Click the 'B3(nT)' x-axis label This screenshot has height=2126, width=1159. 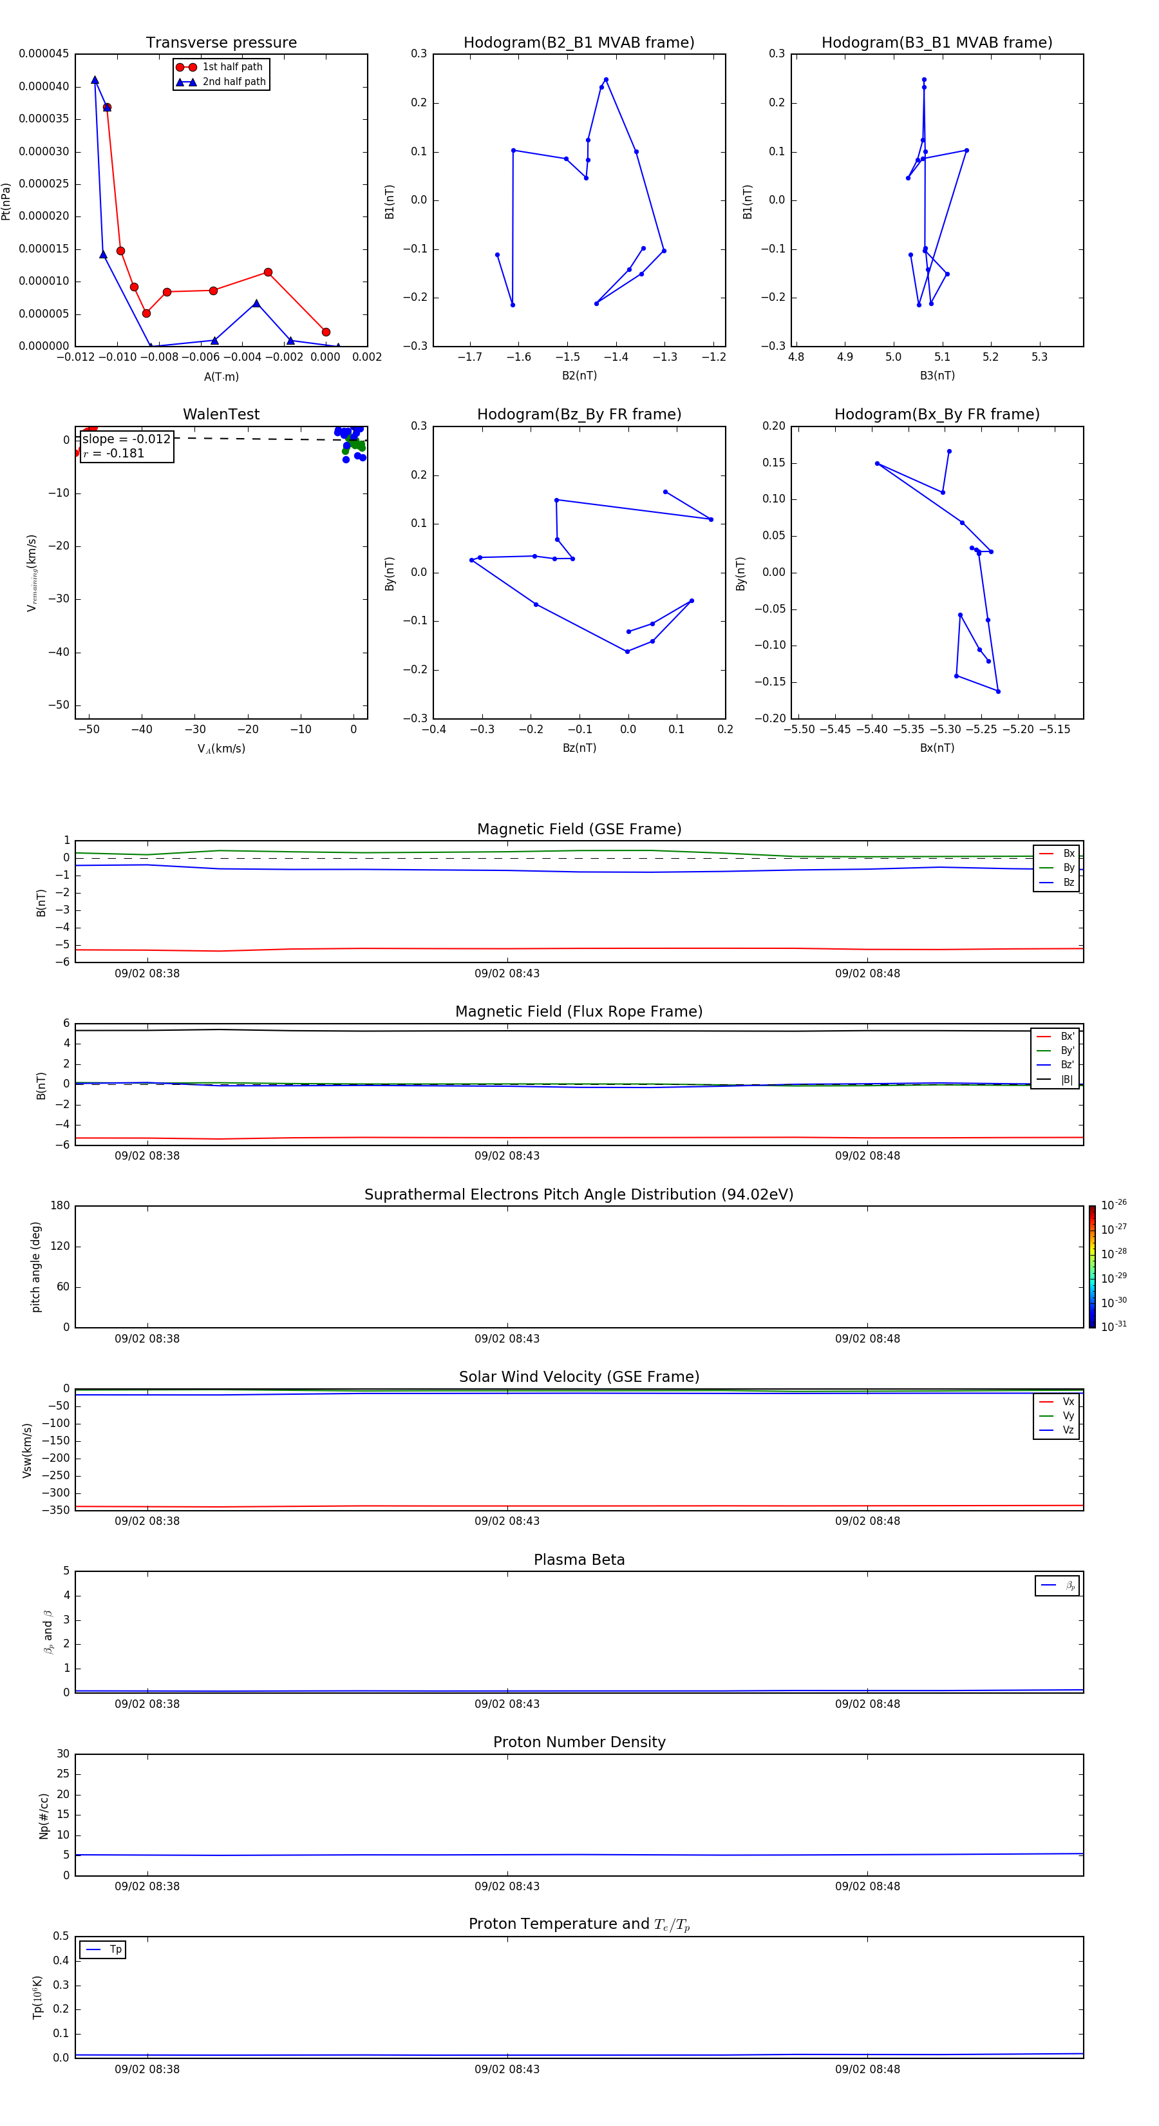coord(937,376)
